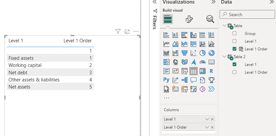The image size is (276, 136).
Task: Select the 100% stacked column chart visual
Action: 211,35
